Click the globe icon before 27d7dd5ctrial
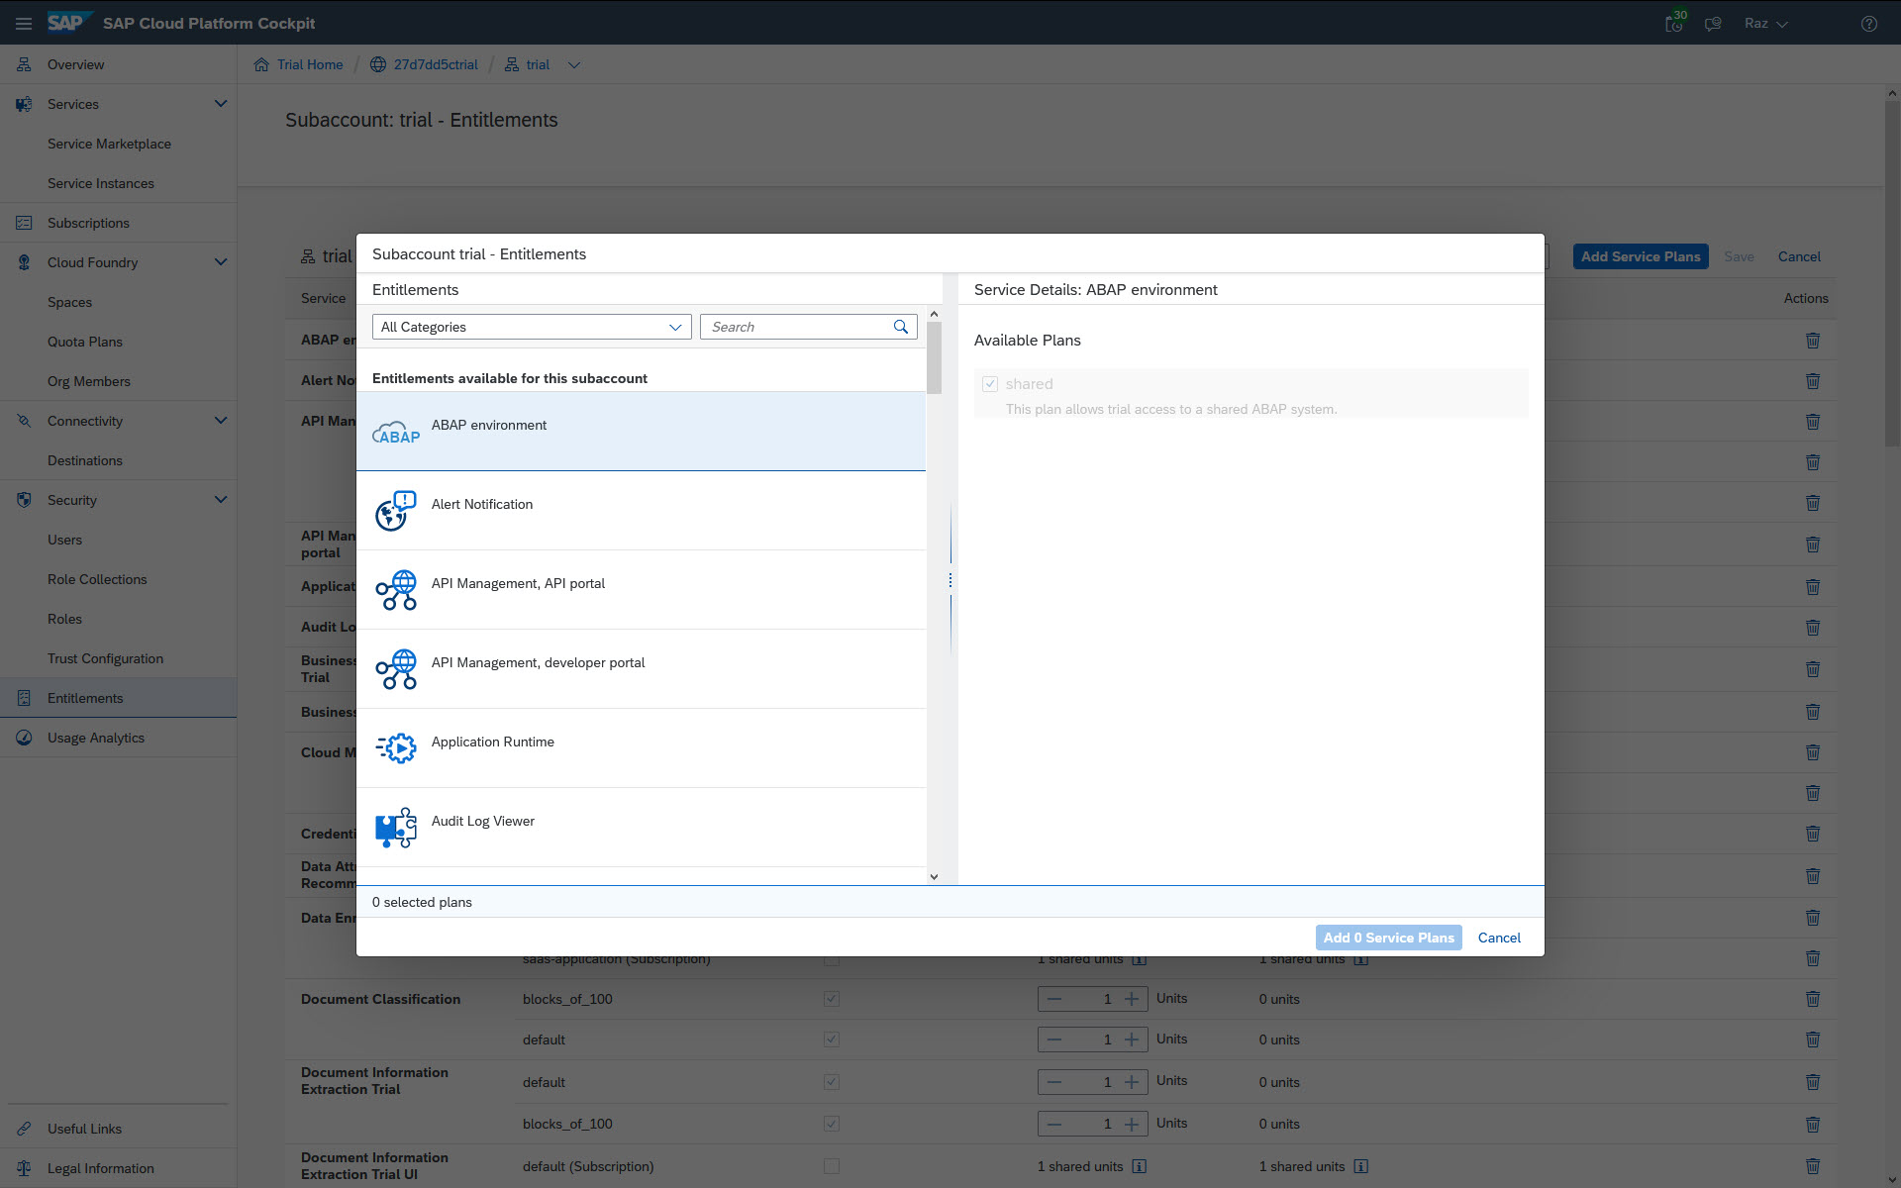The height and width of the screenshot is (1188, 1901). [378, 64]
